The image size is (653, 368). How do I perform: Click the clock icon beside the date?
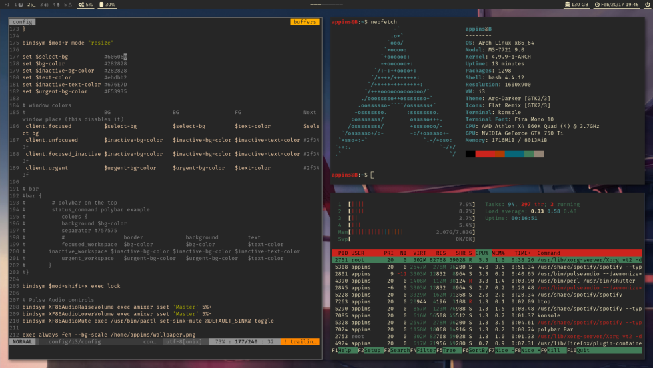[597, 5]
